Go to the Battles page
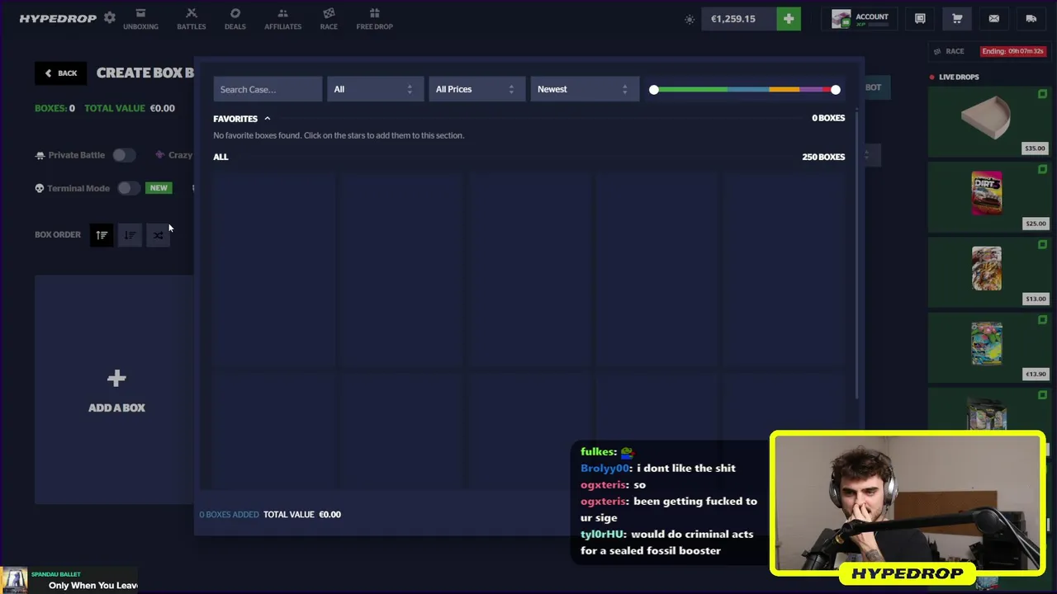This screenshot has height=594, width=1057. [x=192, y=19]
